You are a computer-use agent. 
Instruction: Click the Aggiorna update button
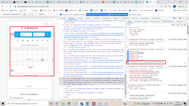(x=182, y=6)
